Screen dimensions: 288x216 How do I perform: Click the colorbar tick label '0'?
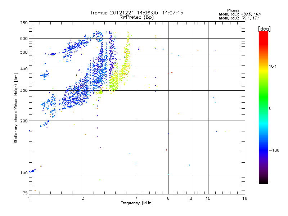click(270, 108)
